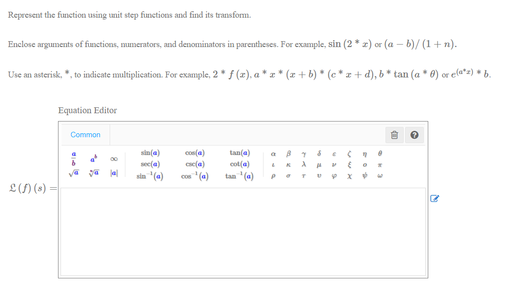The width and height of the screenshot is (532, 297).
Task: Select the Common tab
Action: [85, 134]
